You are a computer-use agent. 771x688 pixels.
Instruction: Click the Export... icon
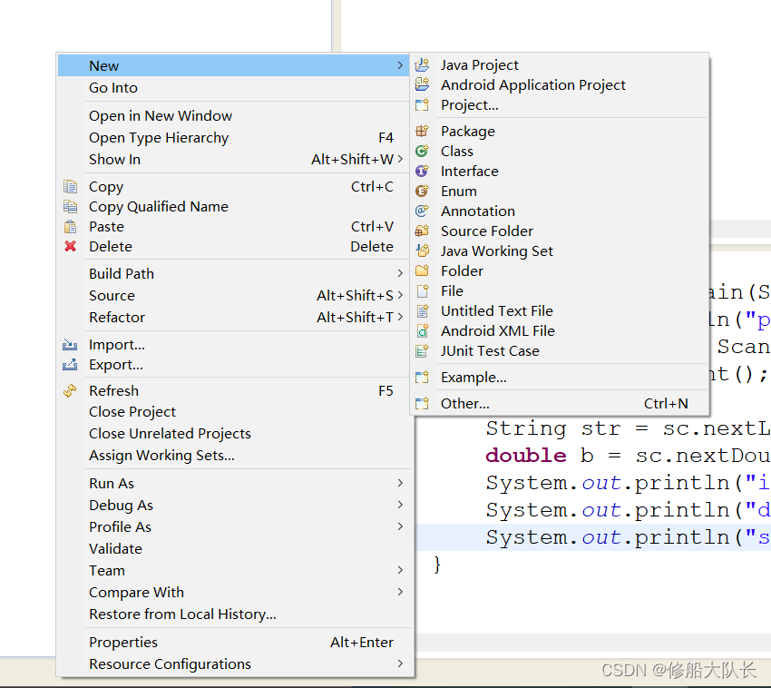(x=71, y=365)
